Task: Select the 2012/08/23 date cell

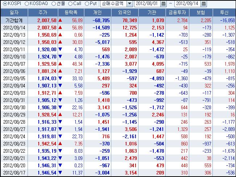Action: pos(14,144)
